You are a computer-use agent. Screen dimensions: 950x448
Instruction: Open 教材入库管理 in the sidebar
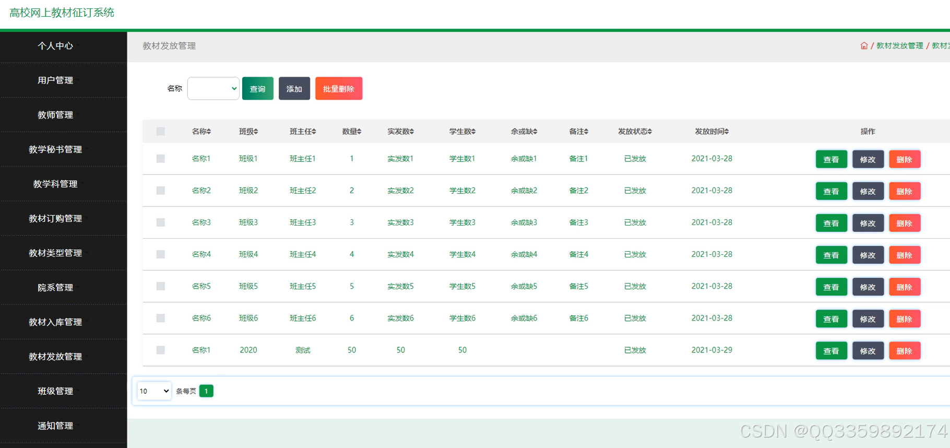pos(55,322)
